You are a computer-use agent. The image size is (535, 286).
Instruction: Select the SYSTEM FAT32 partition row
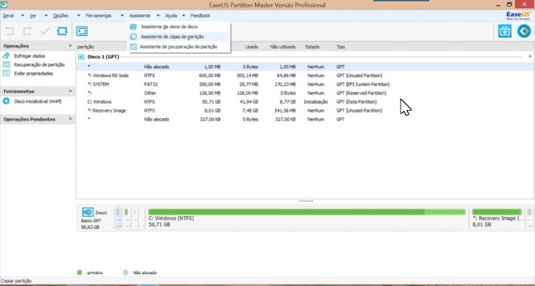tap(305, 84)
